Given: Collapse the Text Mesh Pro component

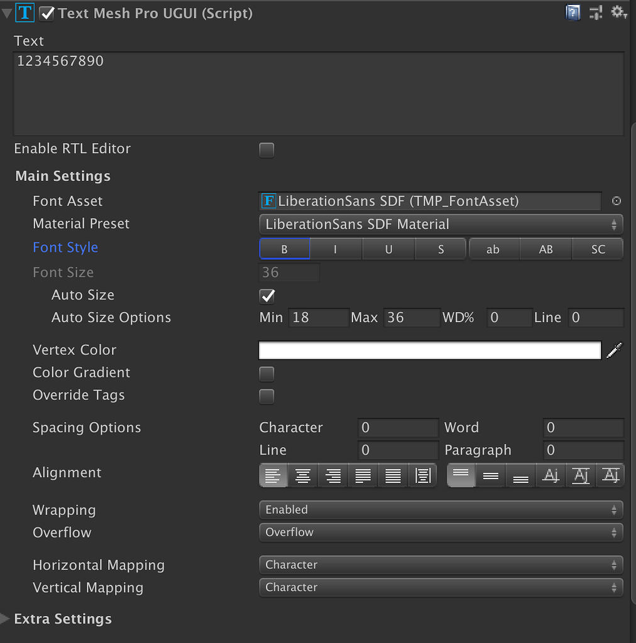Looking at the screenshot, I should [x=6, y=11].
